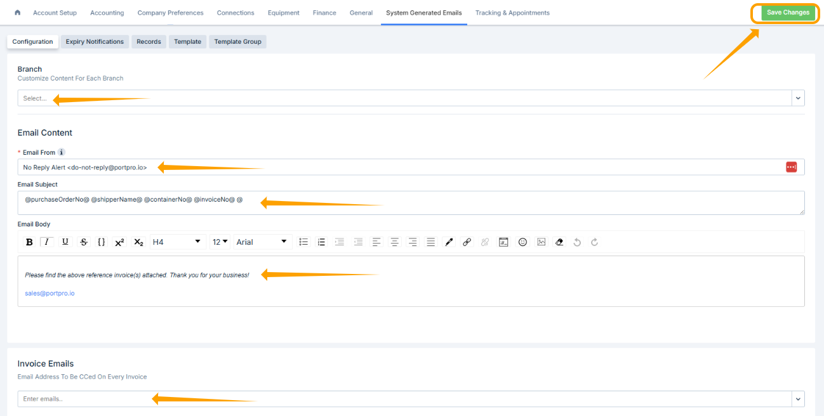
Task: Apply subscript formatting
Action: (x=138, y=242)
